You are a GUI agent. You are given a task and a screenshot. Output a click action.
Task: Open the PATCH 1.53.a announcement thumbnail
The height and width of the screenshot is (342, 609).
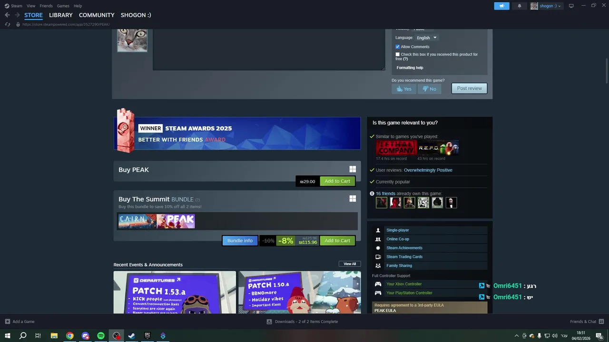pos(175,292)
